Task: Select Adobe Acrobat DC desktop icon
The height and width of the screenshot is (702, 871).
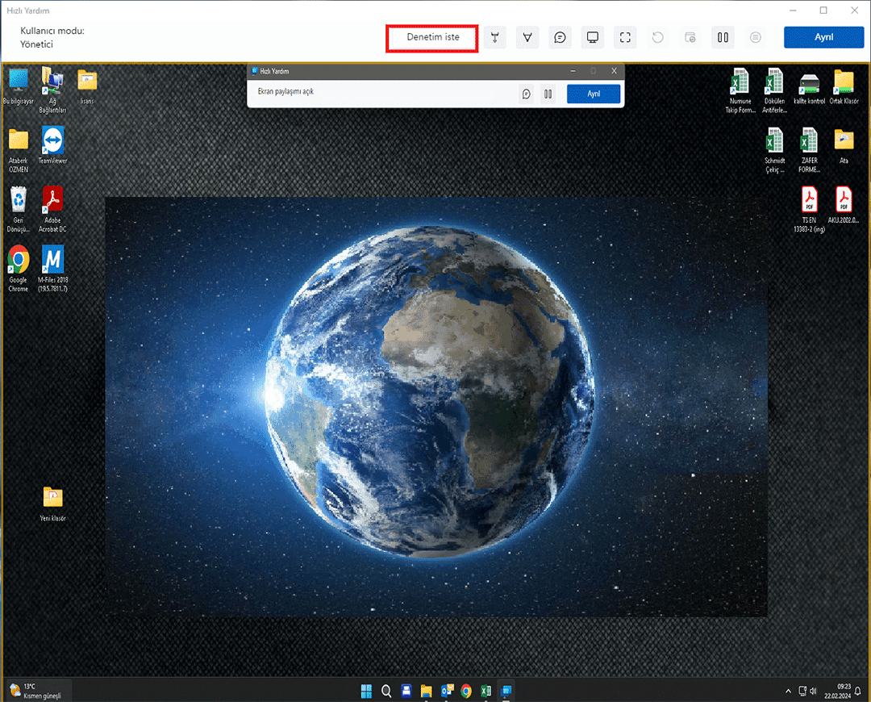Action: tap(52, 204)
